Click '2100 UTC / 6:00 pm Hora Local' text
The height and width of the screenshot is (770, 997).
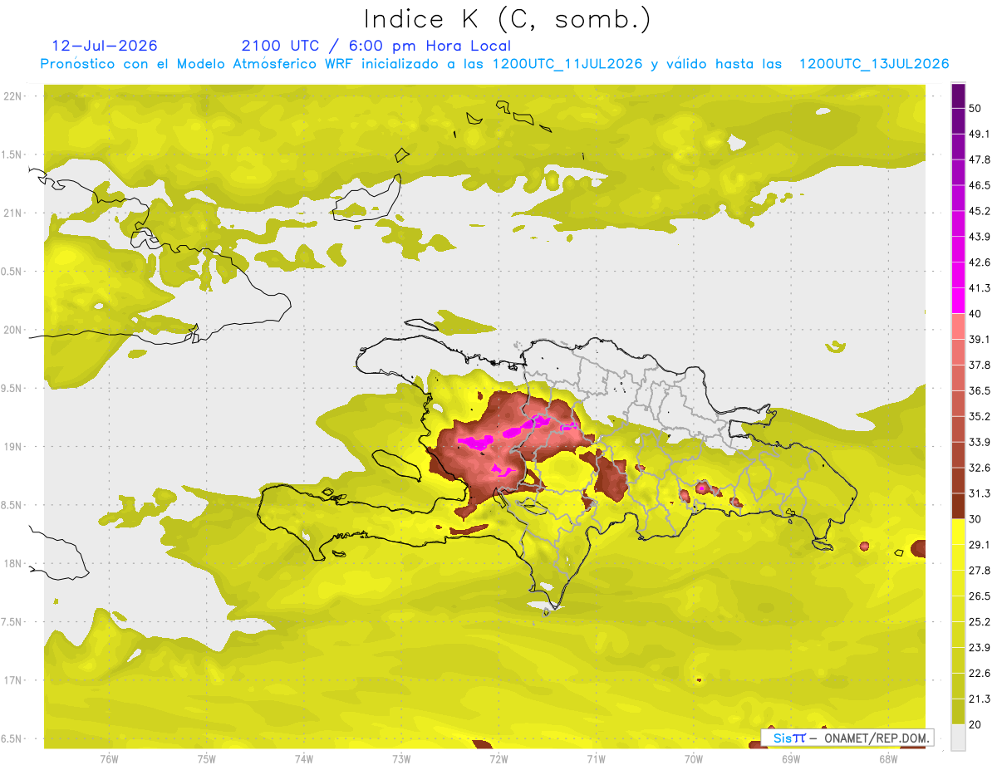coord(376,46)
